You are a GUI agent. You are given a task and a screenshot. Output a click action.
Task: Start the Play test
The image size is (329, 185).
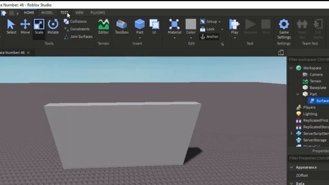coord(234,27)
